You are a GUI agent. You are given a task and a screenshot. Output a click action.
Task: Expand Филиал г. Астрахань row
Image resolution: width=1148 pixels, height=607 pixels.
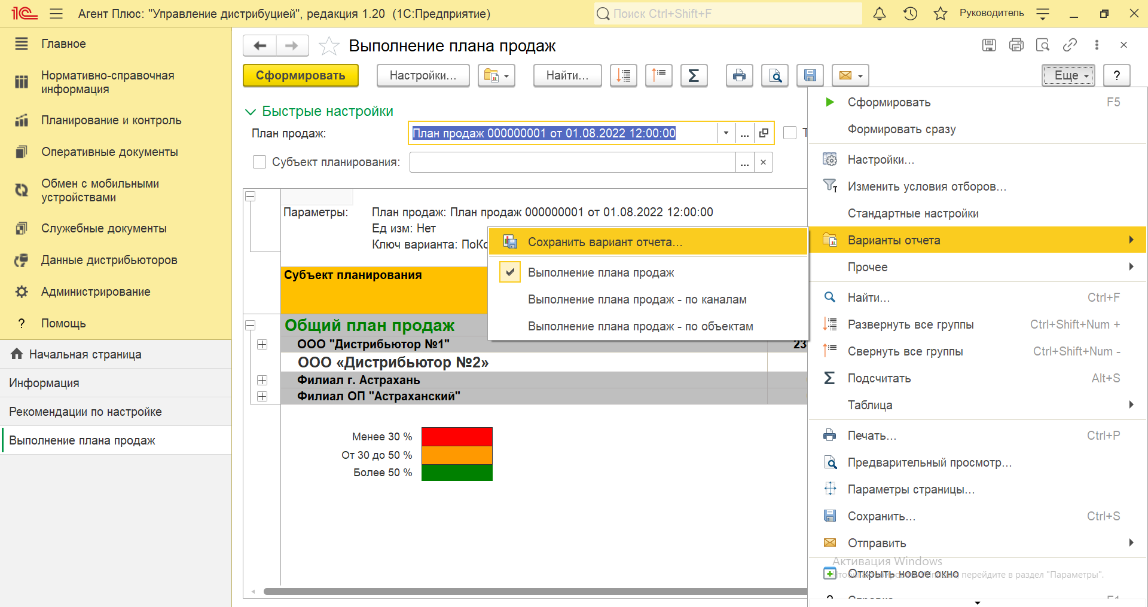point(262,380)
